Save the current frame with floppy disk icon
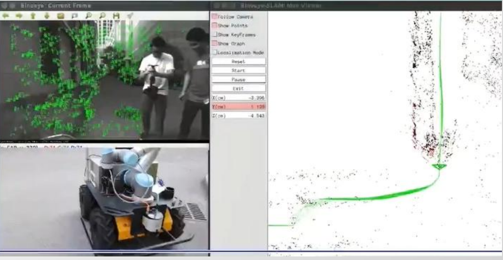Screen dimensions: 503x260 tap(116, 16)
